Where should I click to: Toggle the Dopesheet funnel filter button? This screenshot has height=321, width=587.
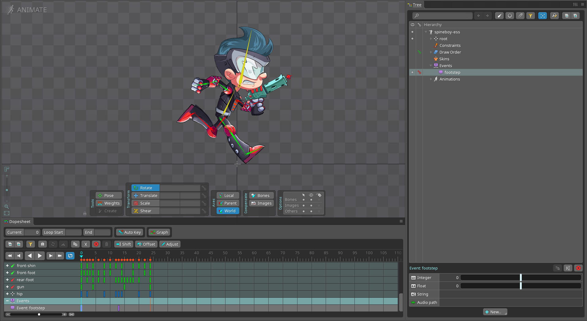point(30,244)
